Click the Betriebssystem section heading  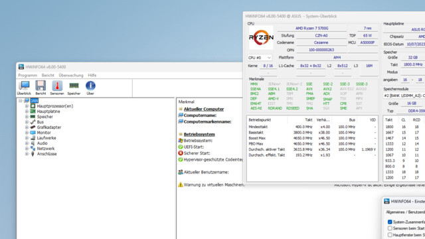(x=199, y=134)
